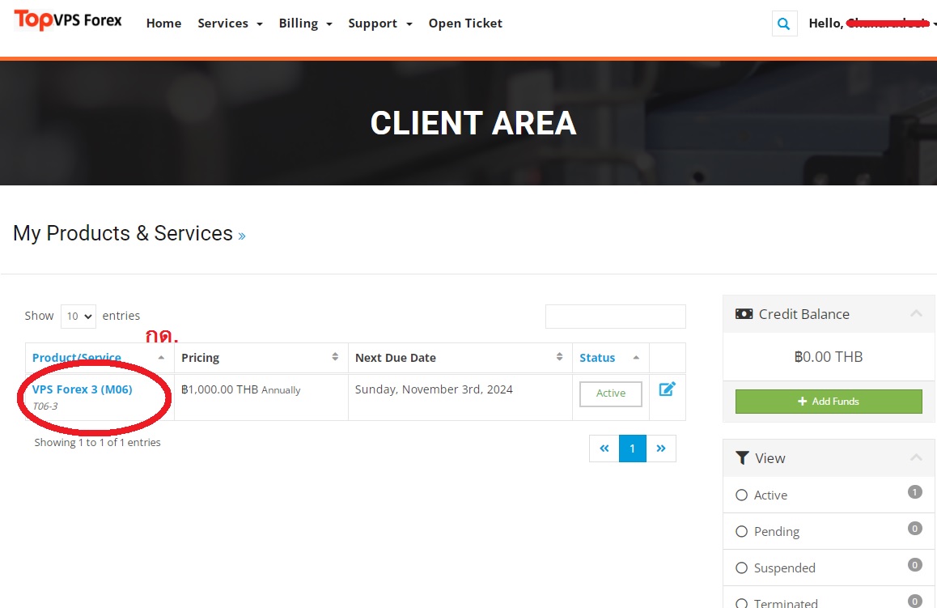Click the Status column header text
The image size is (937, 608).
(x=597, y=358)
